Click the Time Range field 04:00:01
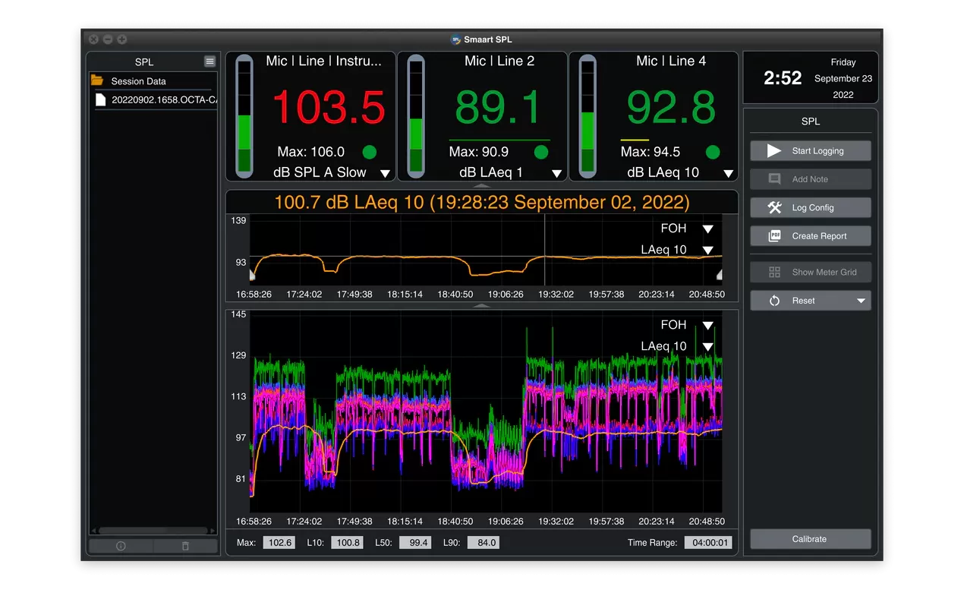Viewport: 964px width, 596px height. 707,543
